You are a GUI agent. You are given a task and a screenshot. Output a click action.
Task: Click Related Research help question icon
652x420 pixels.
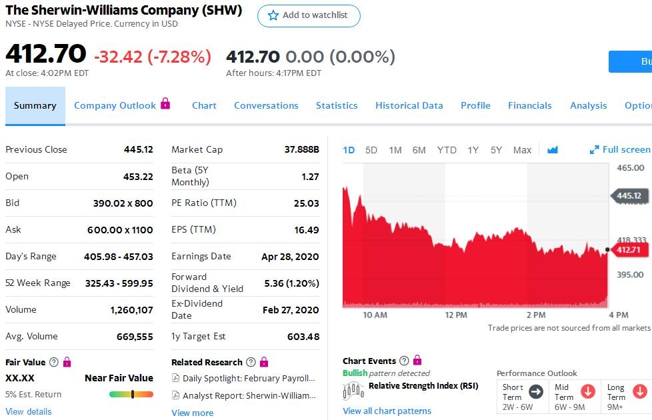(x=251, y=362)
